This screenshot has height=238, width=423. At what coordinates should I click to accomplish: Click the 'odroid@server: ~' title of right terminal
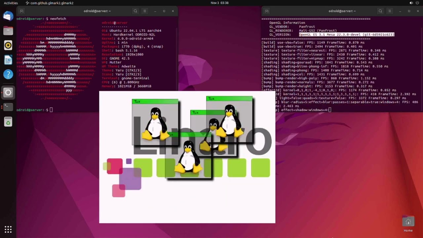tap(342, 11)
